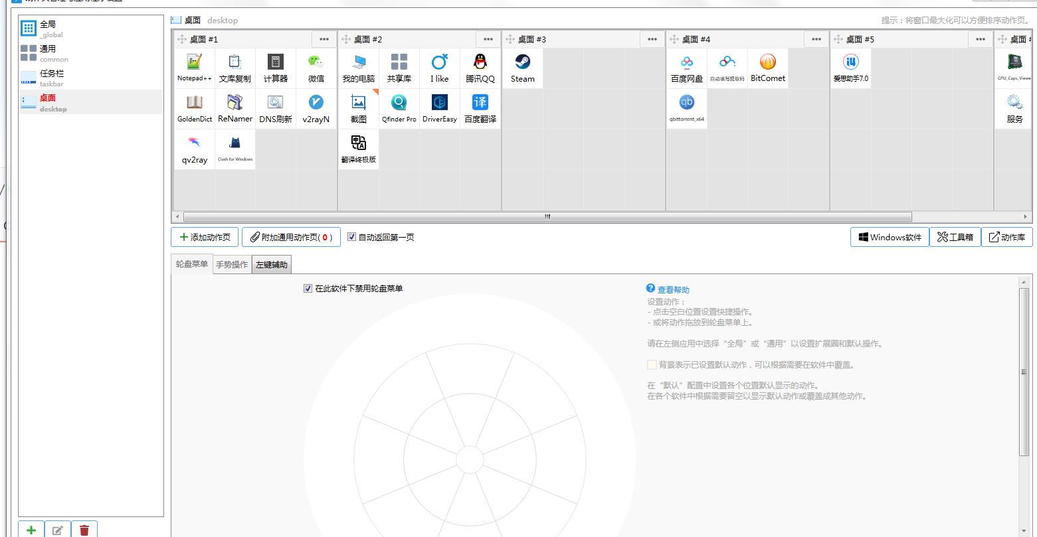This screenshot has width=1037, height=537.
Task: Open Notepad++ from 桌面 #1
Action: tap(193, 66)
